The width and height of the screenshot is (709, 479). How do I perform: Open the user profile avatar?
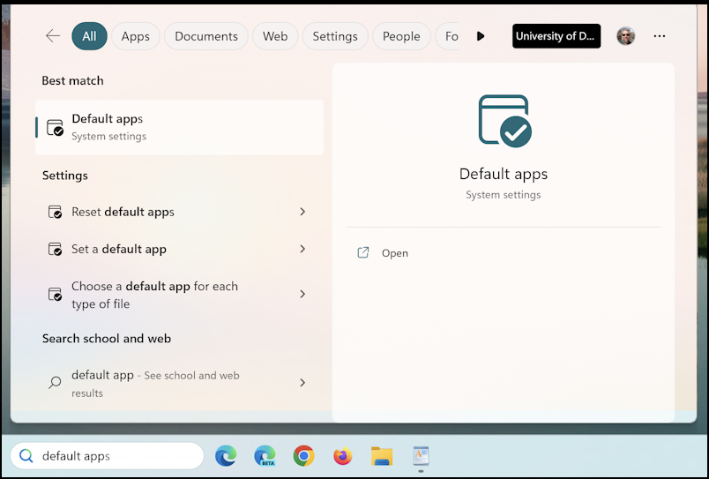coord(625,36)
